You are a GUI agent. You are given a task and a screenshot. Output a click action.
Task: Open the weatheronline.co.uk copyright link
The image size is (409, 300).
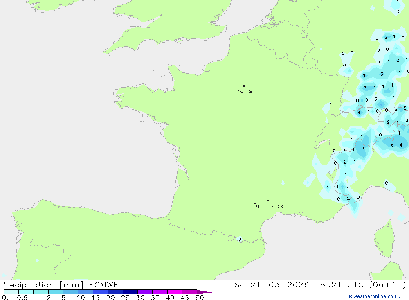point(374,296)
